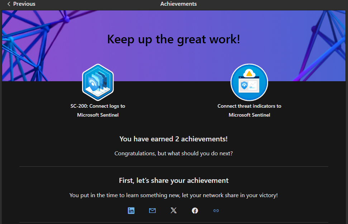Open the Connect threat indicators achievement title

[x=249, y=110]
